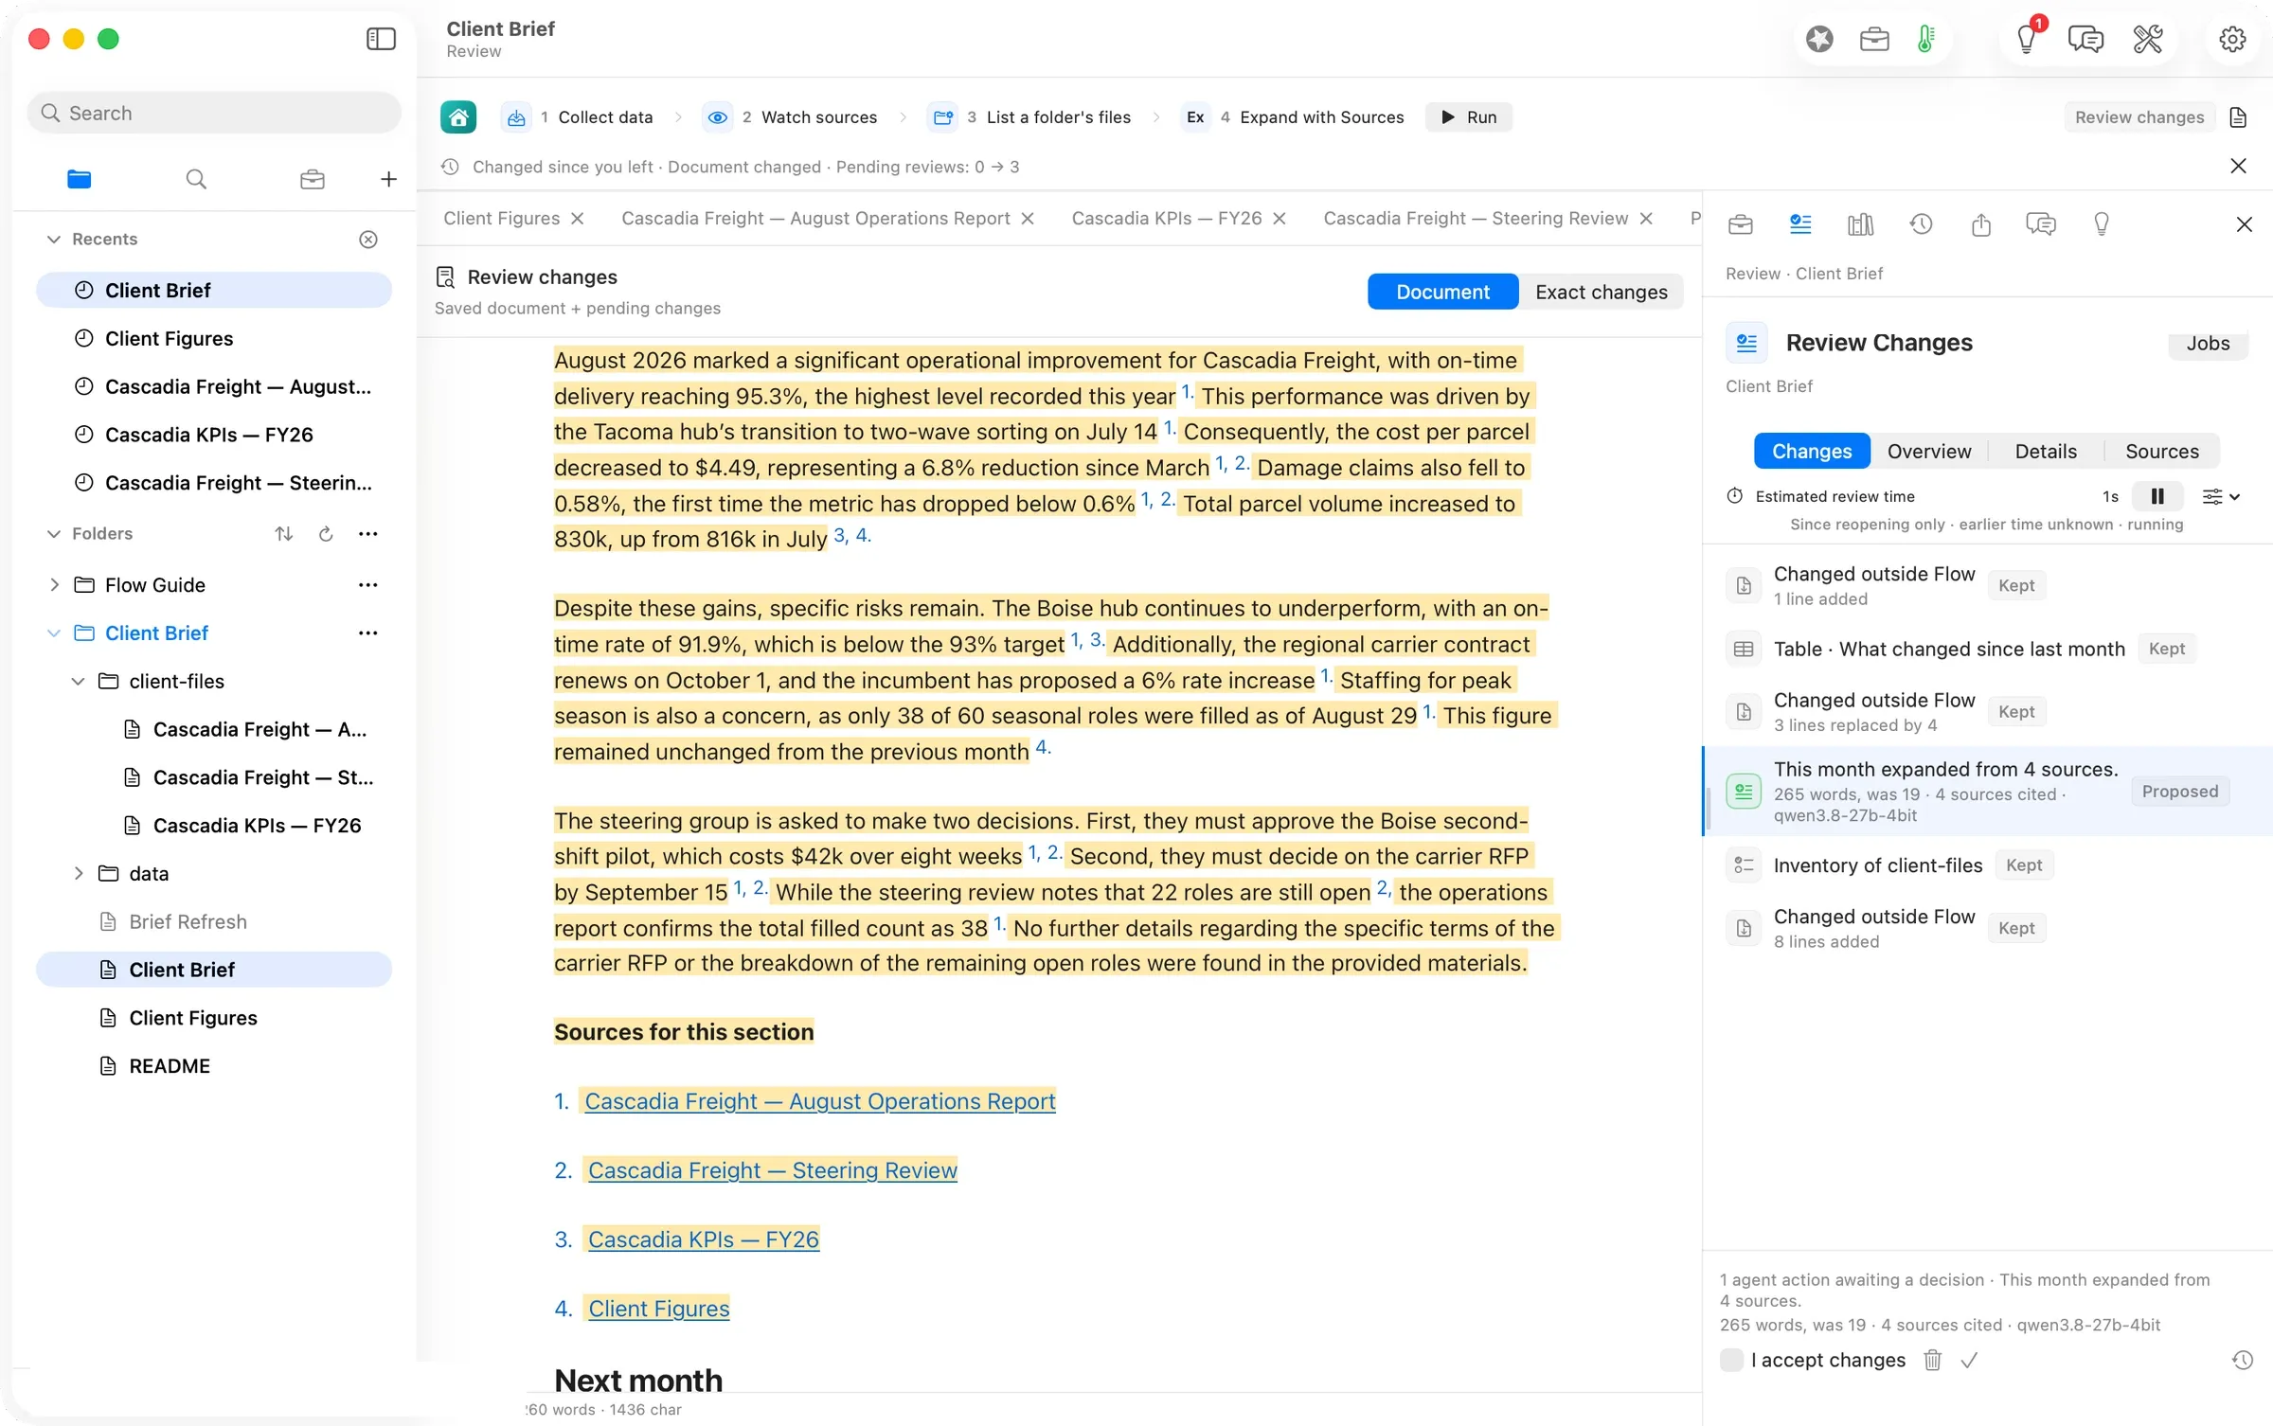
Task: Open the settings gear icon
Action: 2232,39
